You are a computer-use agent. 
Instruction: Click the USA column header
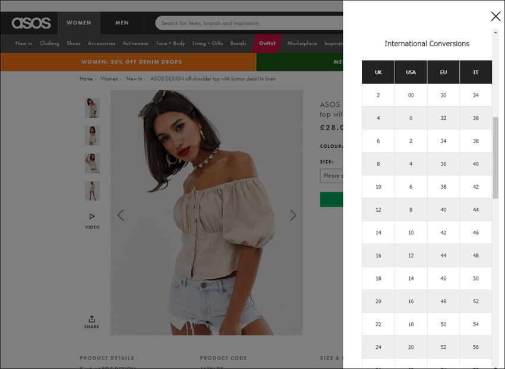tap(411, 72)
